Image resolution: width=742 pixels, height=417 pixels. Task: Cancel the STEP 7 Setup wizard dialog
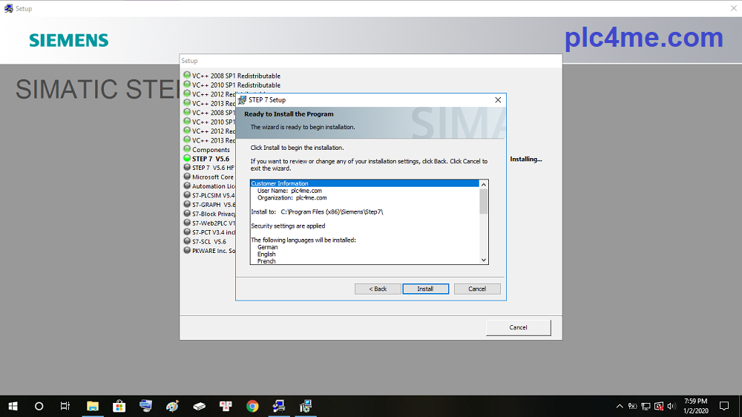tap(477, 289)
